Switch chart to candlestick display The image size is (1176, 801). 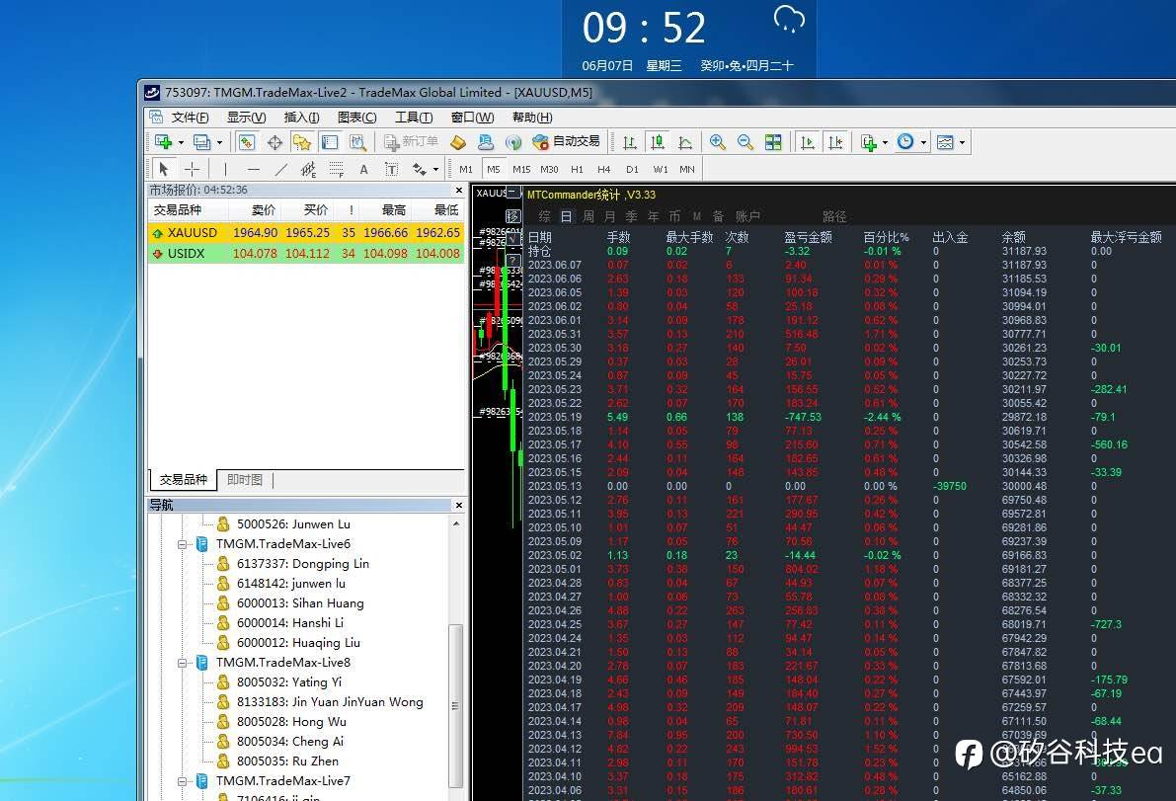(658, 142)
